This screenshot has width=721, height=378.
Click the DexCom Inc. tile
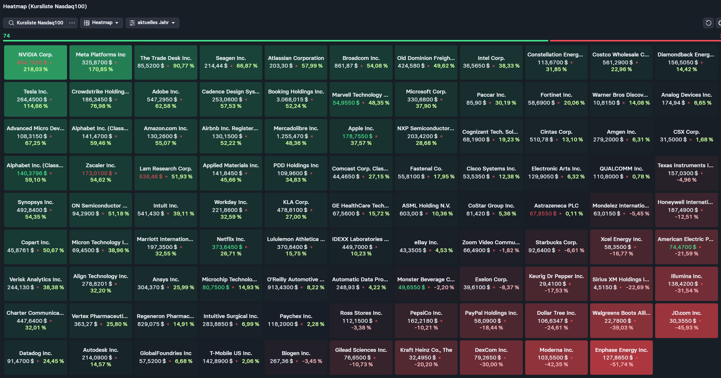tap(491, 357)
